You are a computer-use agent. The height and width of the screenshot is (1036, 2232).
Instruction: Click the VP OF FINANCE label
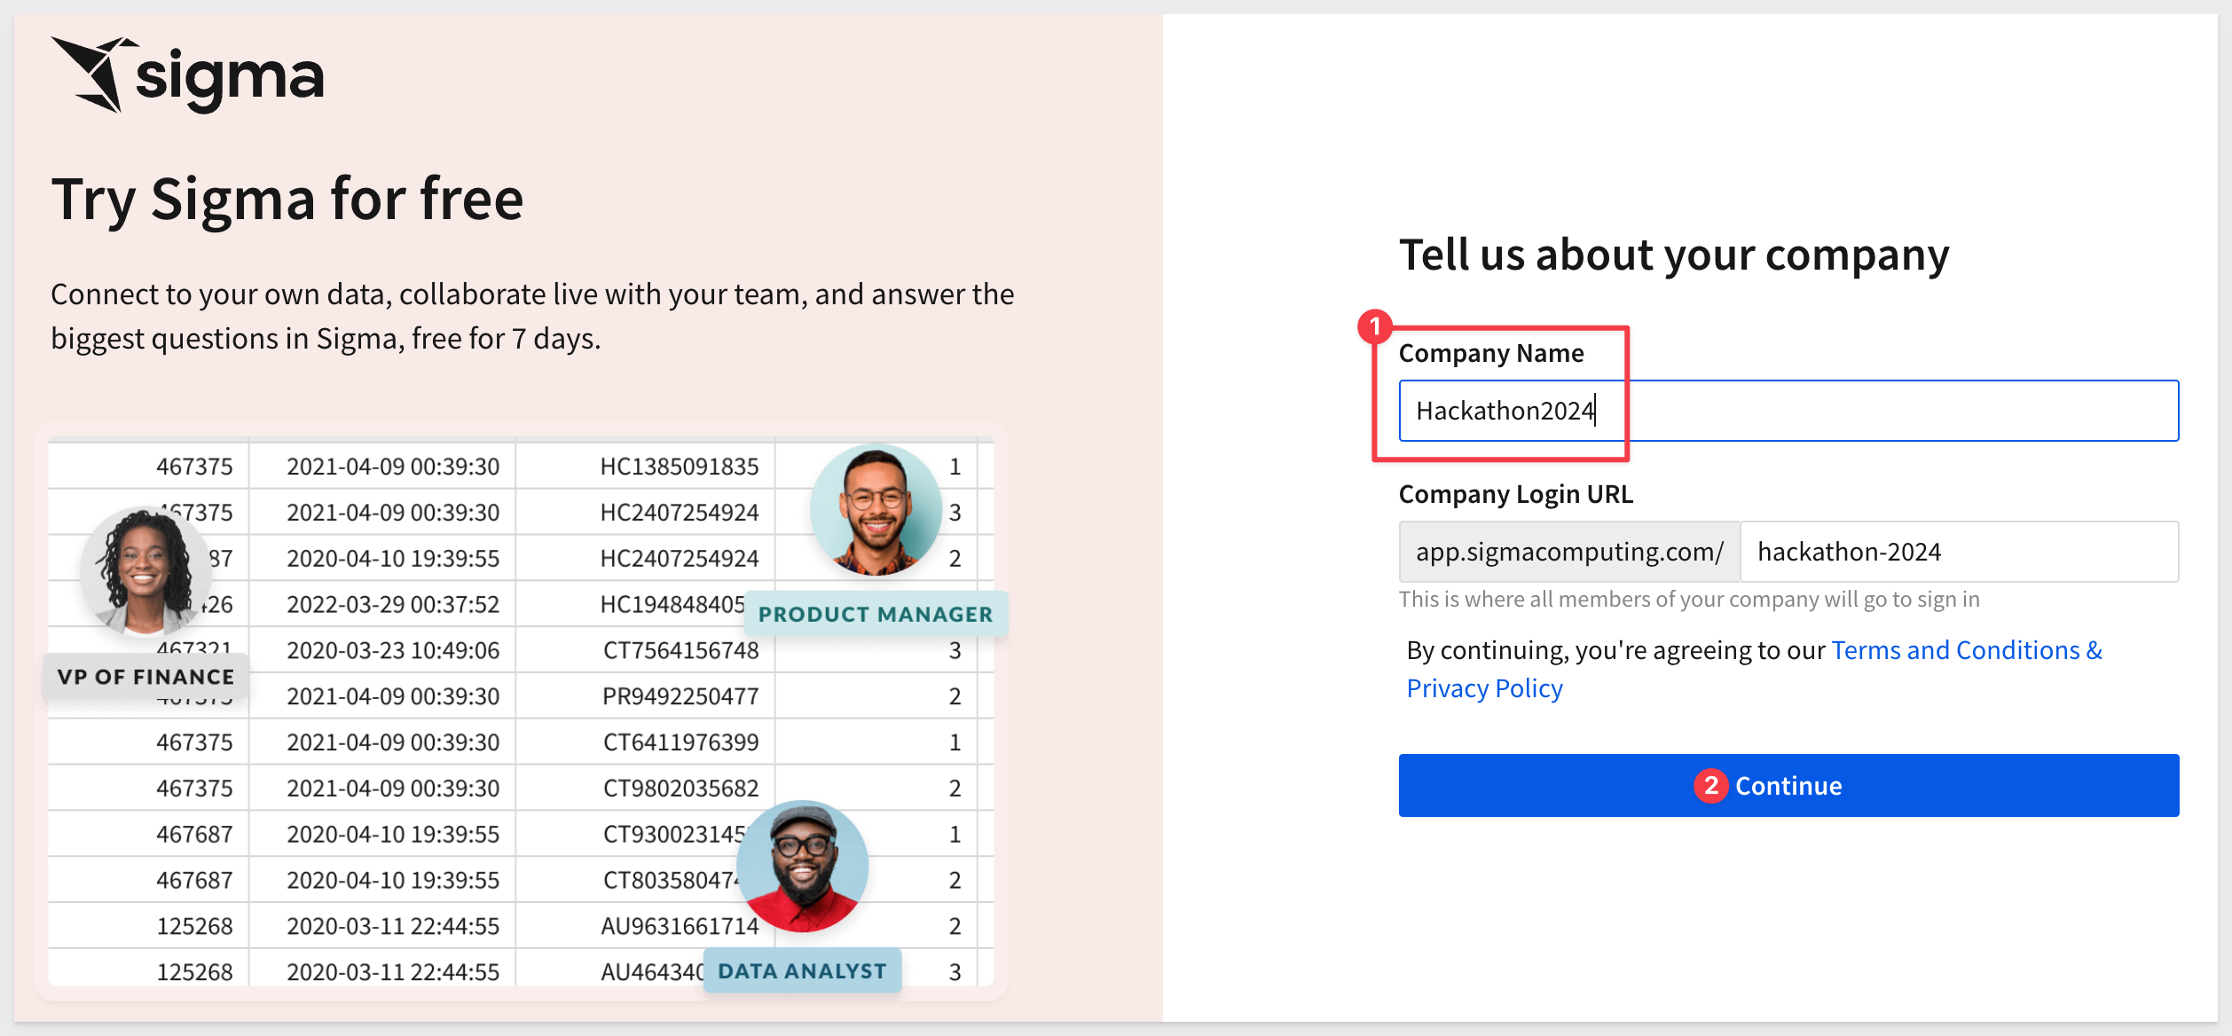(x=146, y=677)
